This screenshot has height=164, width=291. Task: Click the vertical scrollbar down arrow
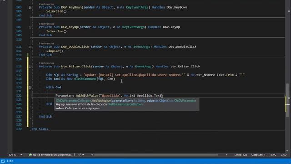(x=287, y=151)
